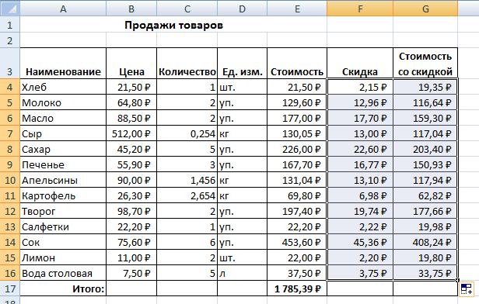Select row 3 header
Viewport: 479px width, 304px height.
pyautogui.click(x=10, y=63)
